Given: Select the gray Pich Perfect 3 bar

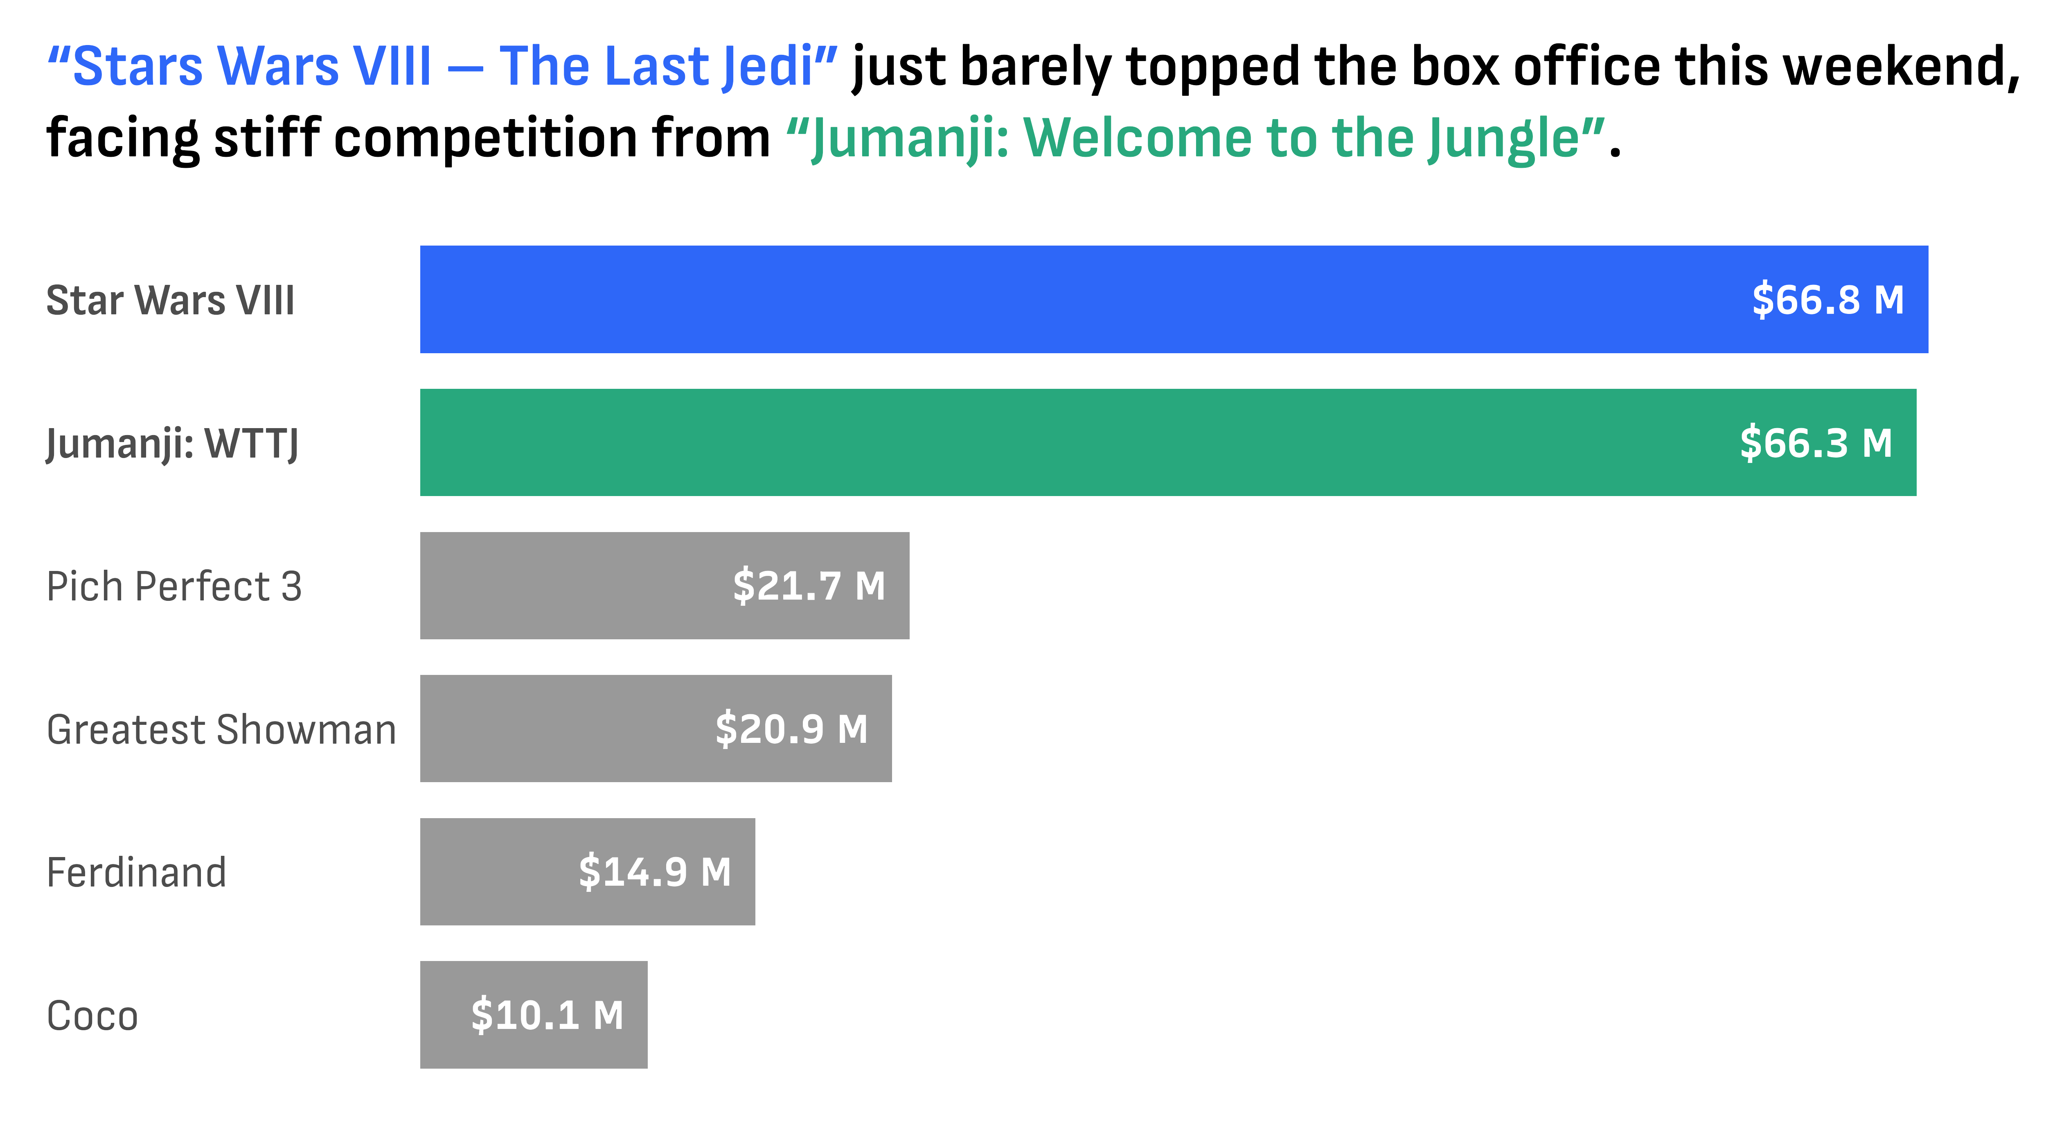Looking at the screenshot, I should (572, 585).
